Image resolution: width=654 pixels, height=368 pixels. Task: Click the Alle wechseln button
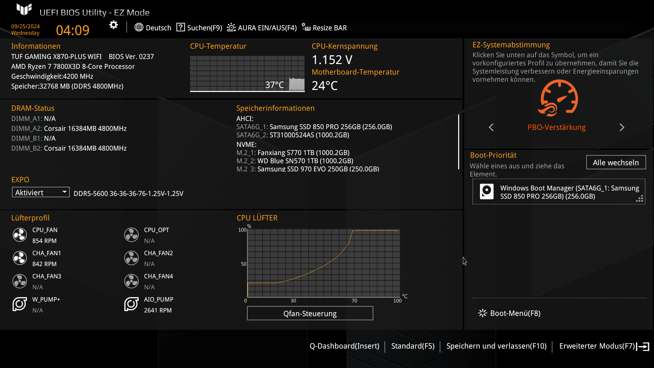point(616,163)
